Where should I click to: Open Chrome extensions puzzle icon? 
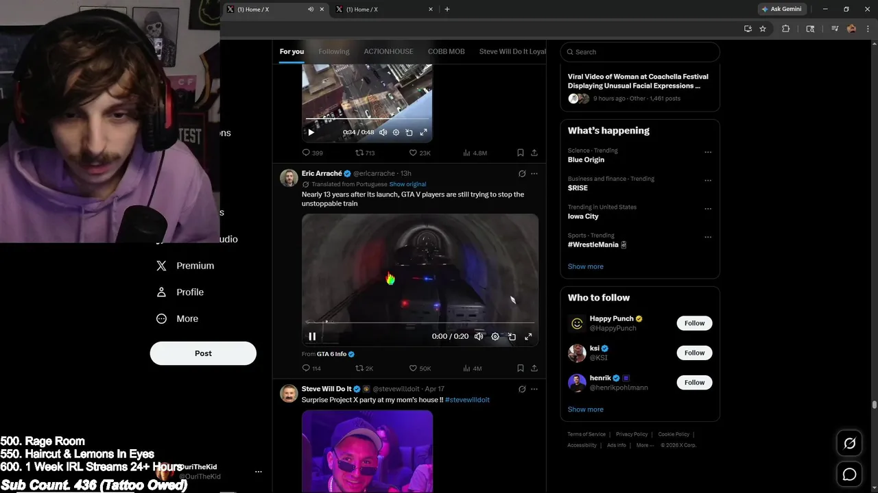pyautogui.click(x=786, y=29)
